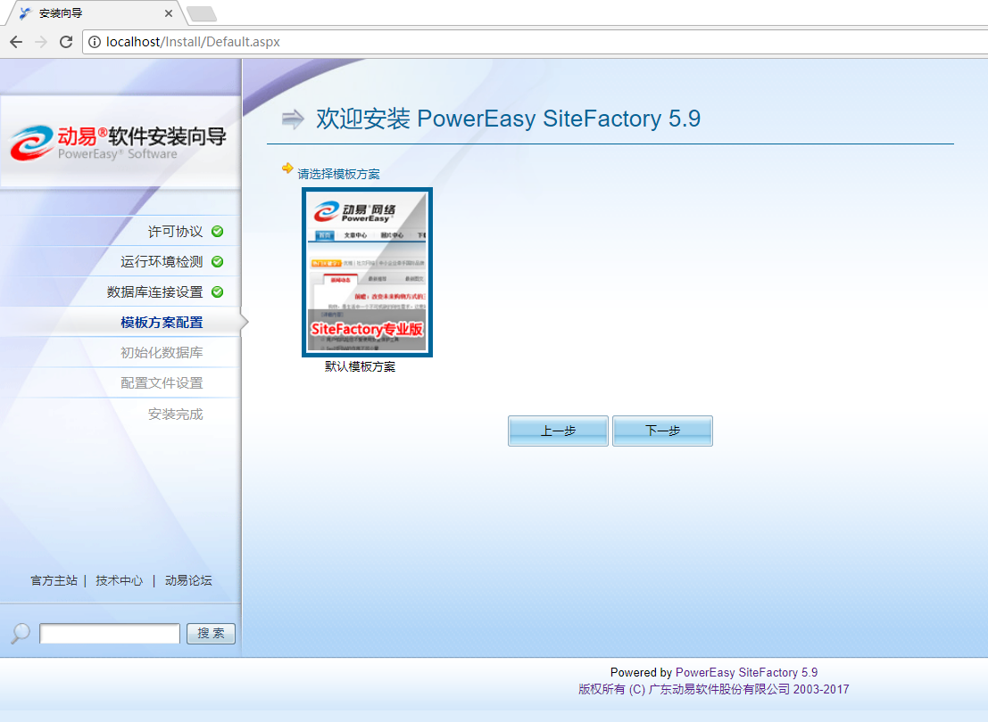Open the 初始化数据库 step
This screenshot has width=988, height=722.
[x=162, y=353]
